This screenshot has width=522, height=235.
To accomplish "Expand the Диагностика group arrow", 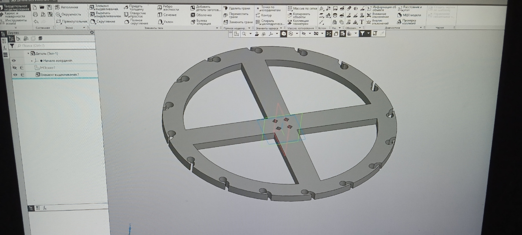I will [x=422, y=28].
